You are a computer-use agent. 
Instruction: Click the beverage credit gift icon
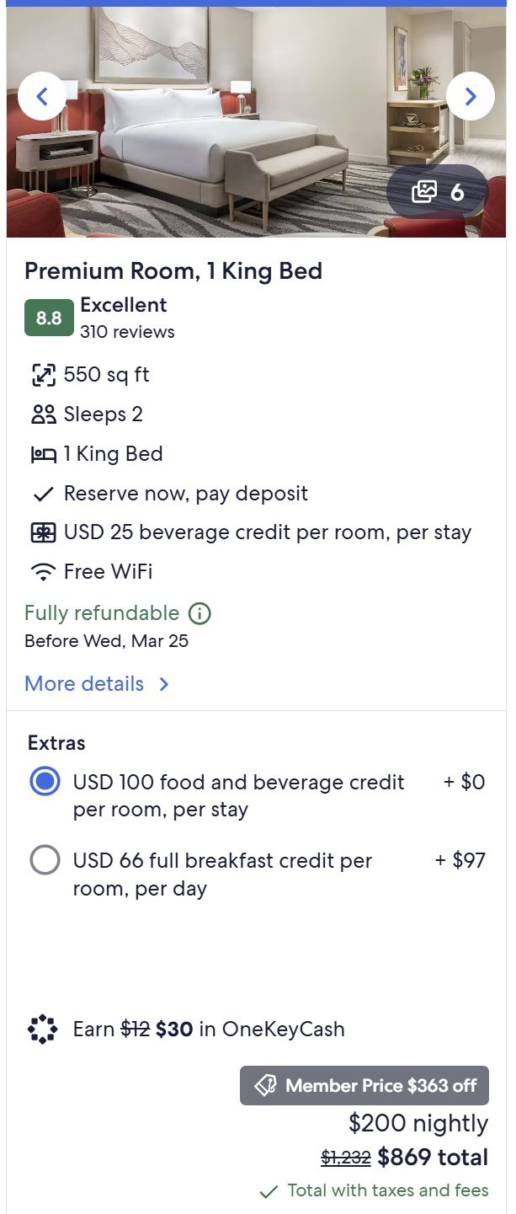(x=43, y=533)
